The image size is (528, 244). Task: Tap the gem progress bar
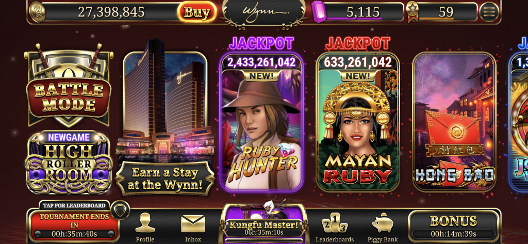pyautogui.click(x=354, y=19)
